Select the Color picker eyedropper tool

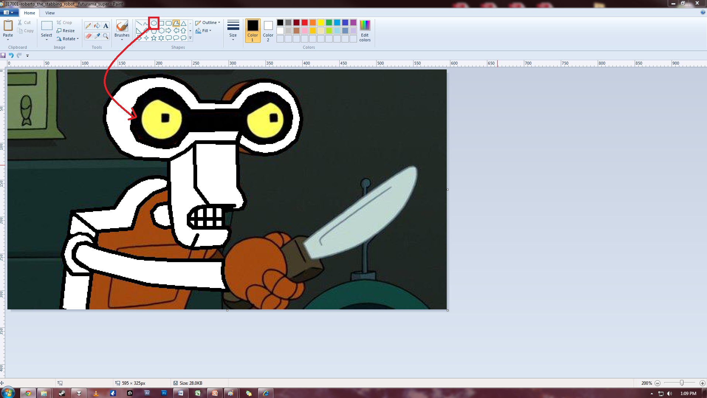tap(97, 36)
